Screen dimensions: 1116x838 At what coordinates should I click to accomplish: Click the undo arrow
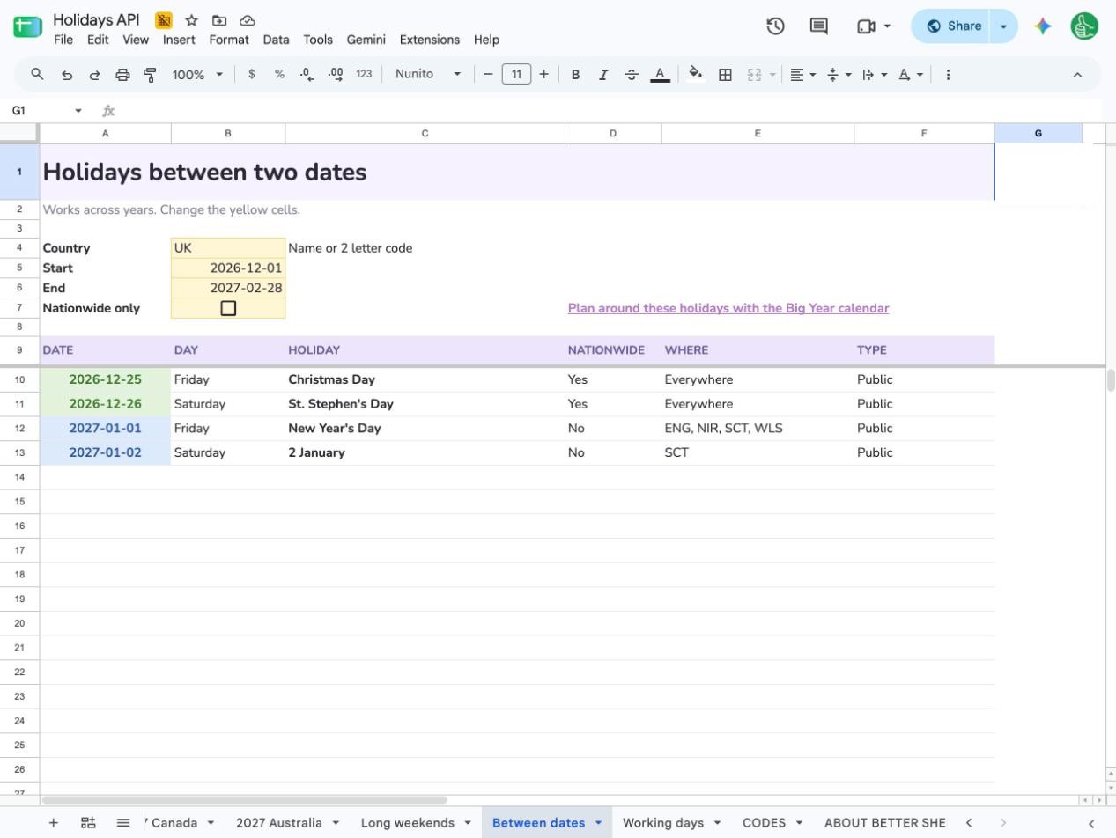click(66, 75)
